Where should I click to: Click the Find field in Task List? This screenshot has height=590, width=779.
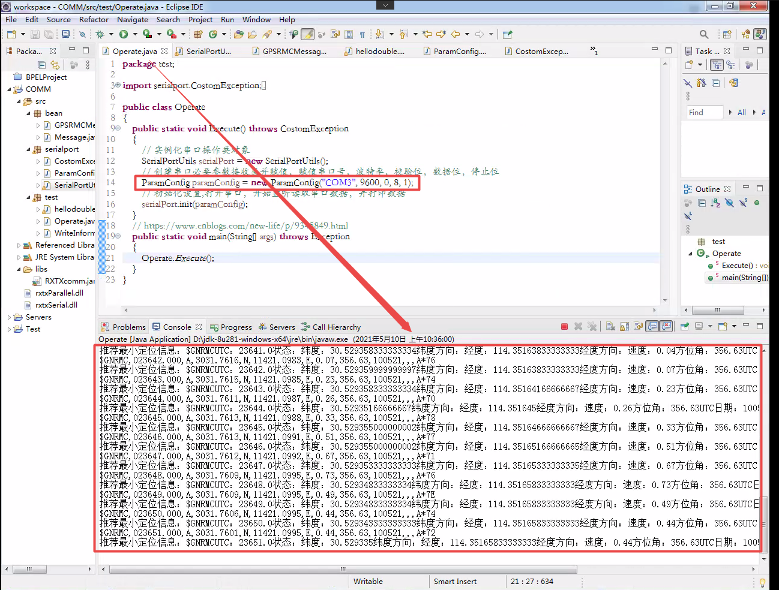pos(705,112)
